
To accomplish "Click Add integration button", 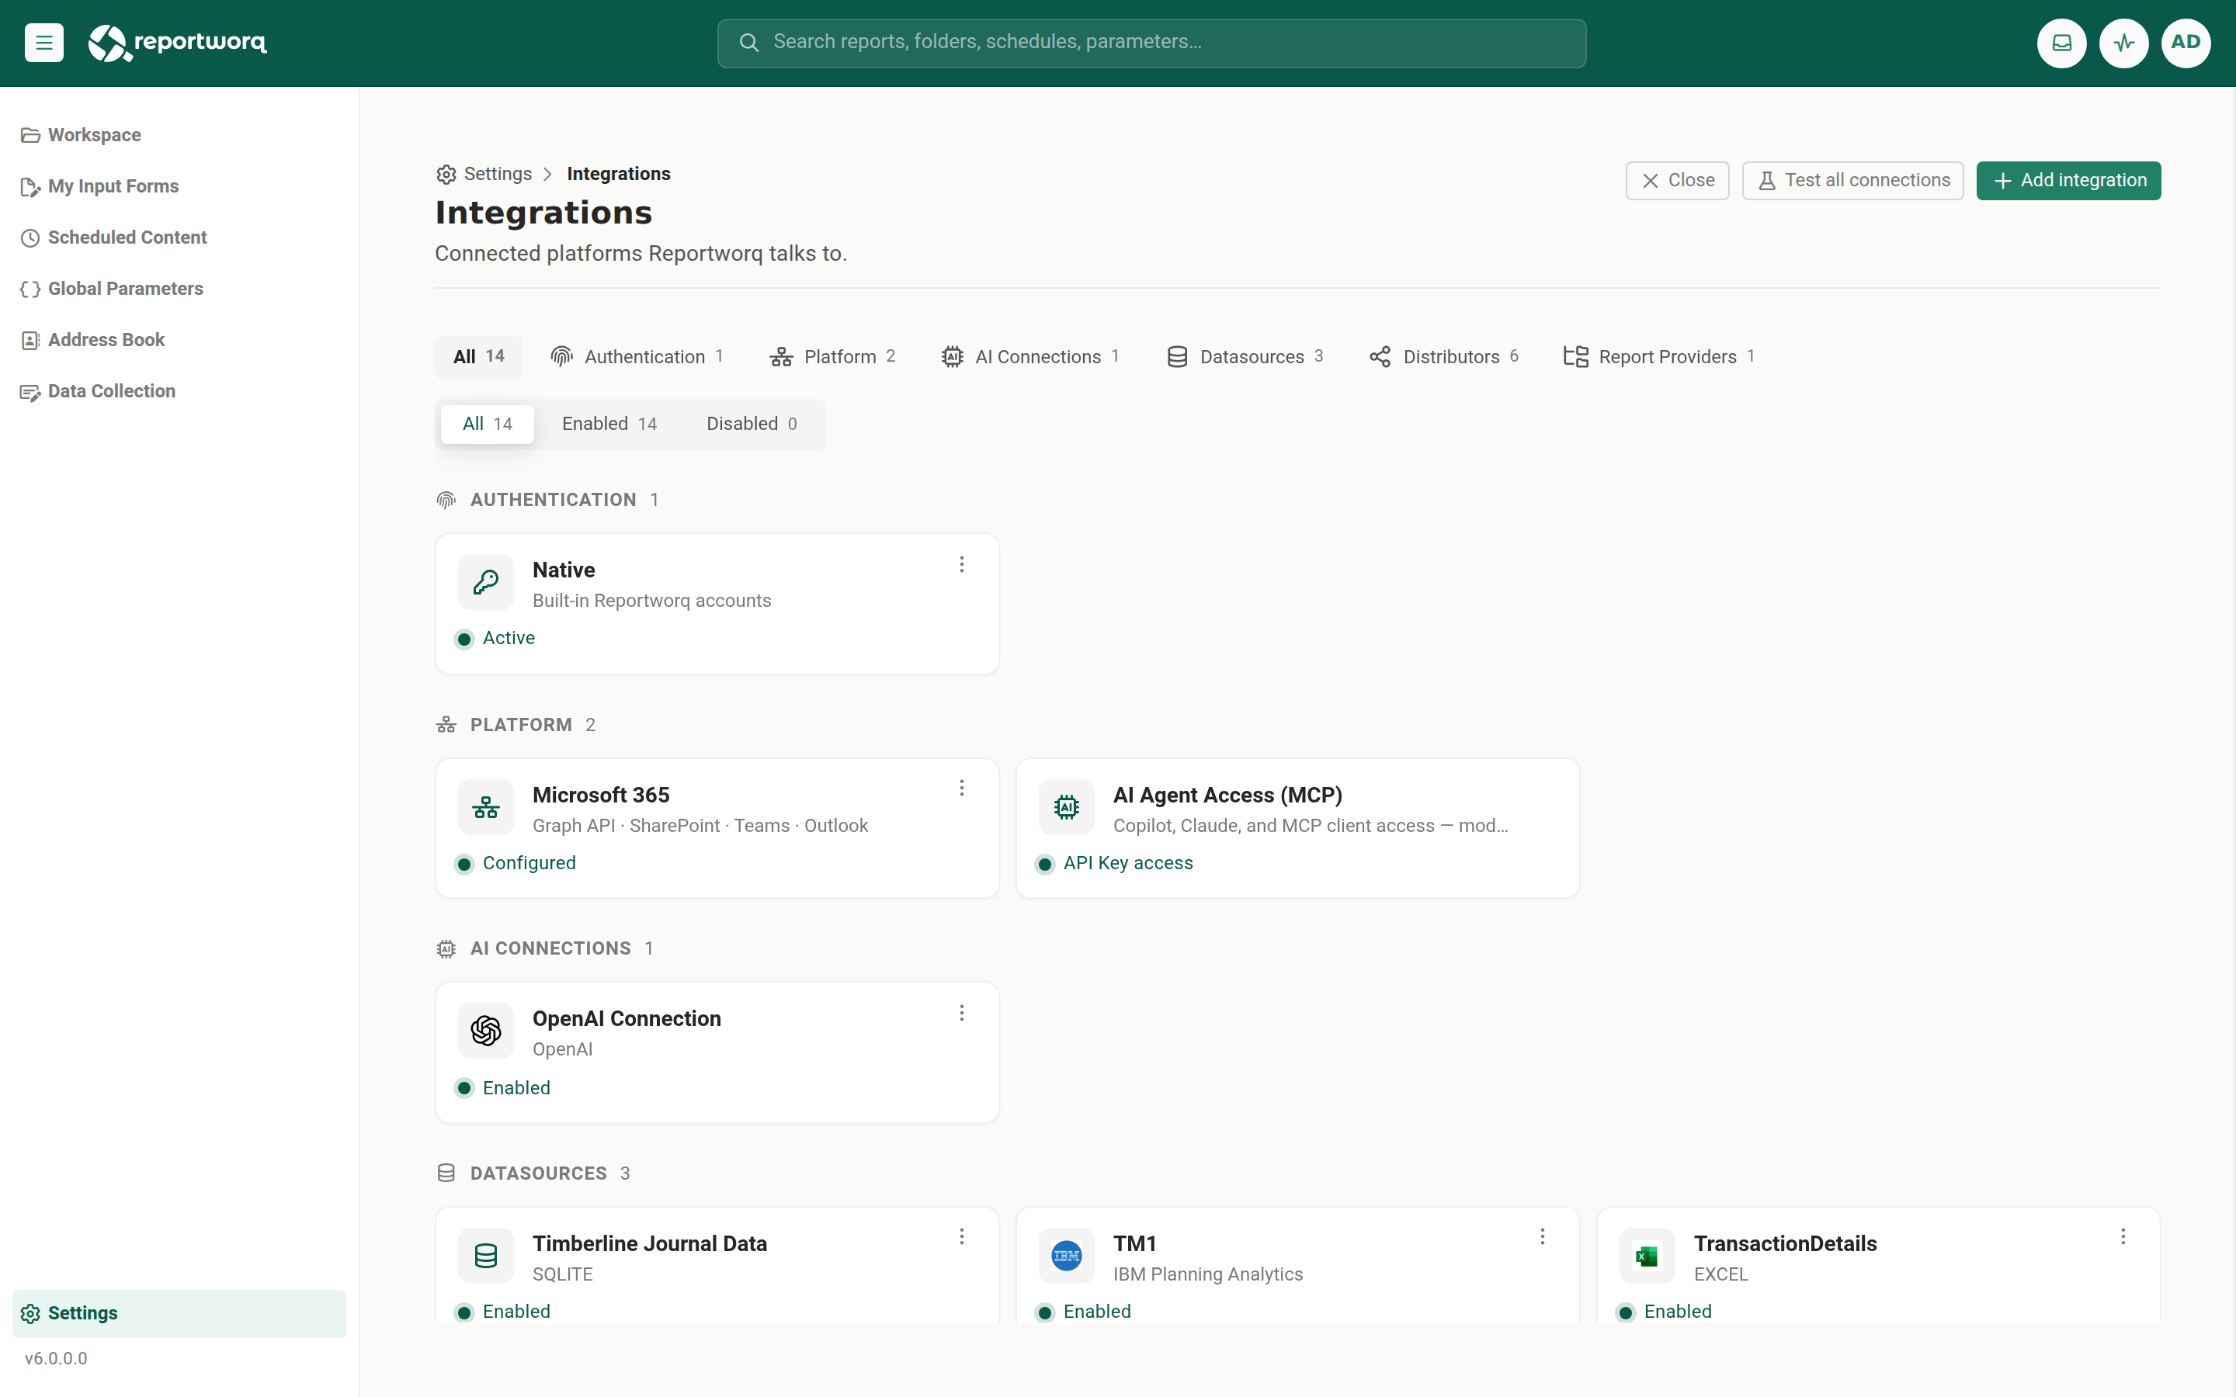I will click(x=2068, y=180).
